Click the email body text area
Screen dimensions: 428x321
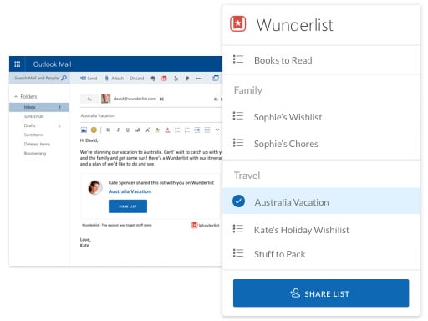(x=150, y=158)
